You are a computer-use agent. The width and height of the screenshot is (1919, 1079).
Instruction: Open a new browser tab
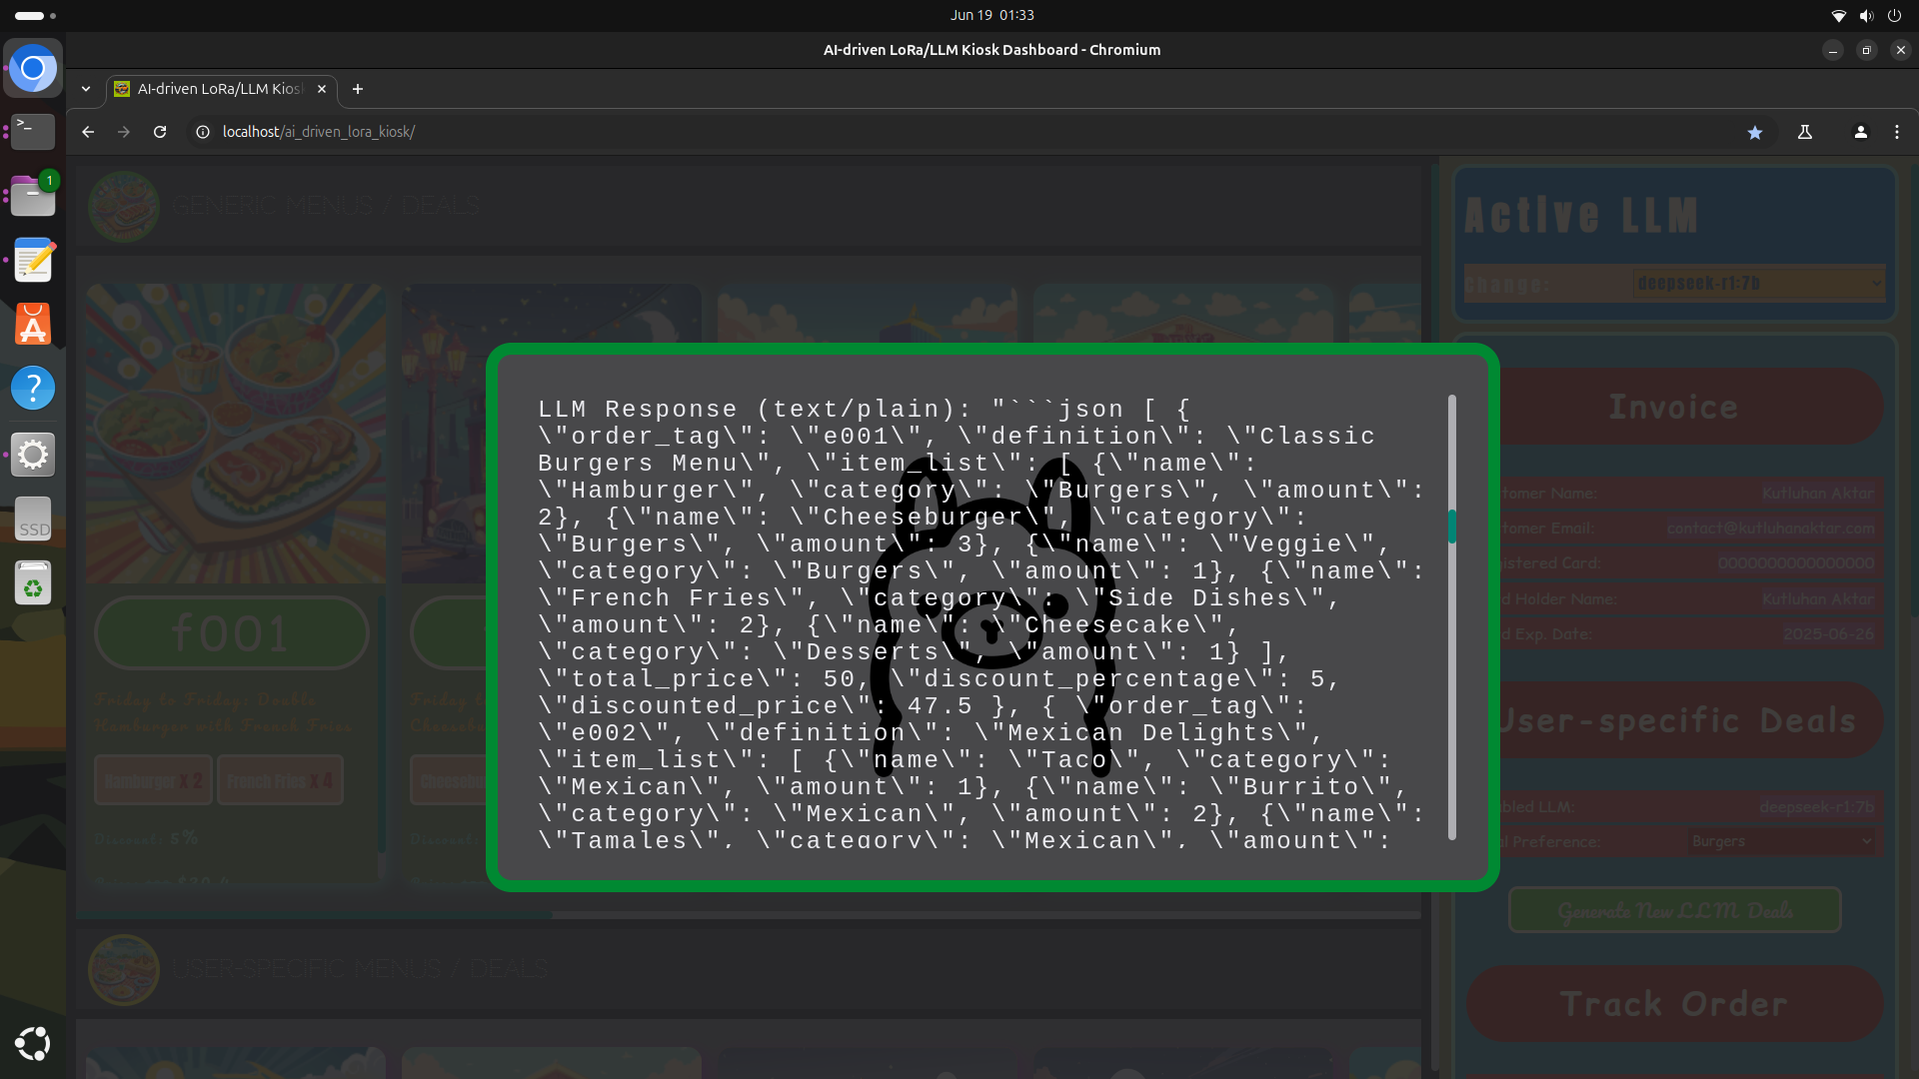coord(358,89)
